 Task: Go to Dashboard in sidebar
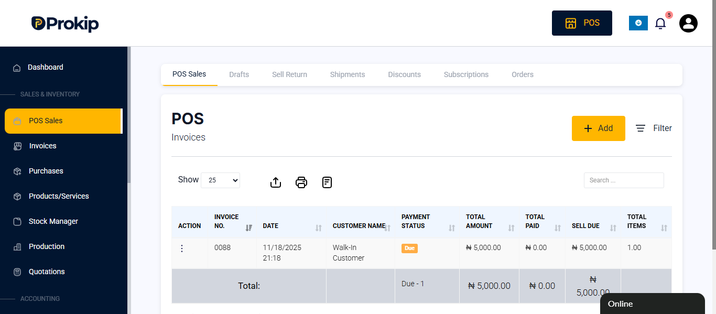pos(46,67)
